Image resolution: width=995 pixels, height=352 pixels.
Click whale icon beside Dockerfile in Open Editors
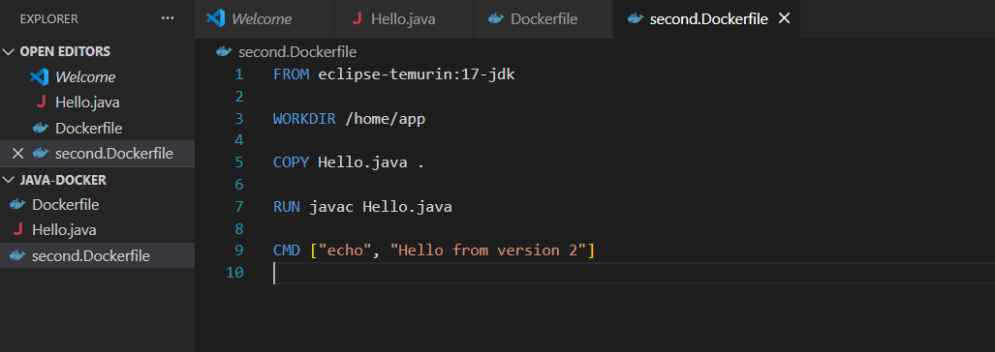click(41, 128)
